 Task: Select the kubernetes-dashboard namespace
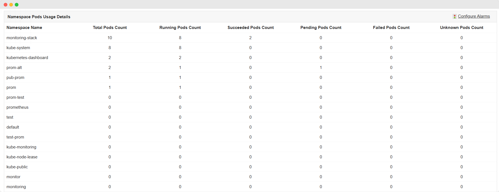click(27, 57)
